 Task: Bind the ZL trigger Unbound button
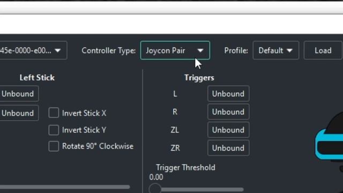[228, 130]
